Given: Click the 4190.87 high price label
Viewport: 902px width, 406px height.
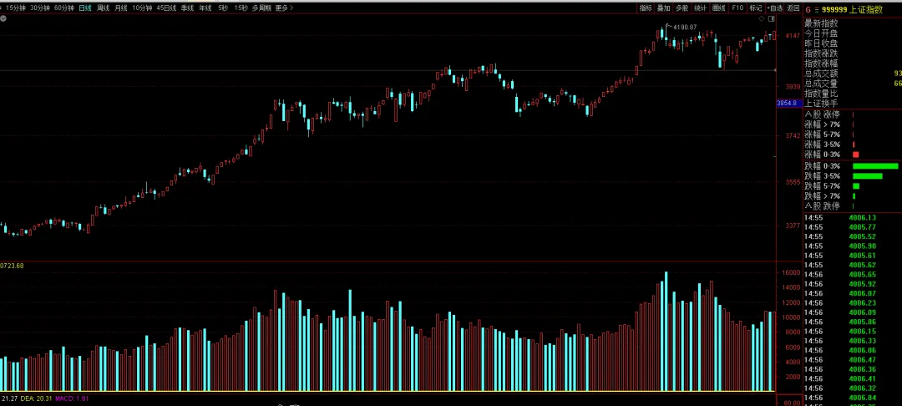Looking at the screenshot, I should [685, 27].
